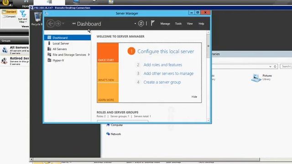This screenshot has width=292, height=164.
Task: Click Add other servers to manage
Action: [x=168, y=73]
